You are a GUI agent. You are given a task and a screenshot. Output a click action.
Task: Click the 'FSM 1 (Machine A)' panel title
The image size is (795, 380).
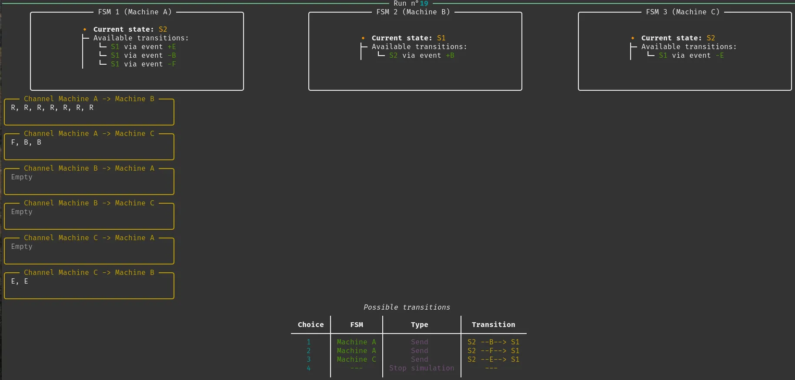point(135,12)
